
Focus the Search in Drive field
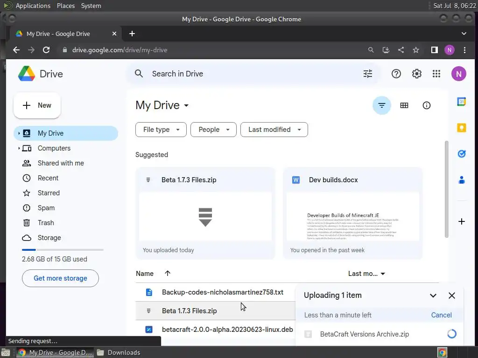pos(253,74)
